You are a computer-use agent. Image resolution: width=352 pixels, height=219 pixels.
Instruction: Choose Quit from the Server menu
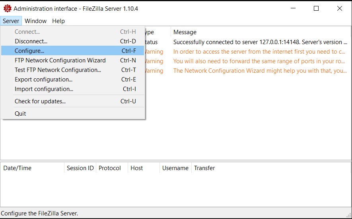click(20, 114)
